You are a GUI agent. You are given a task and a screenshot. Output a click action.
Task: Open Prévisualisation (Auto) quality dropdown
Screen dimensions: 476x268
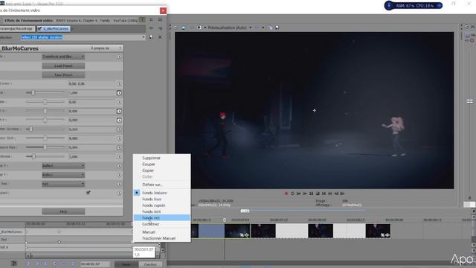click(x=230, y=28)
